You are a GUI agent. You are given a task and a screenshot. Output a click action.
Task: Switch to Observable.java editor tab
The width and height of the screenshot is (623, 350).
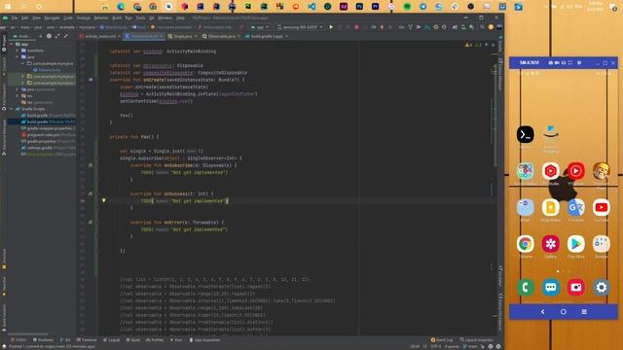221,36
